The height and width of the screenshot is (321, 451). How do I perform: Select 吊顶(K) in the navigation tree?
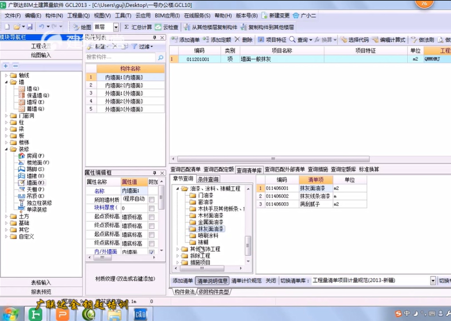tap(31, 196)
